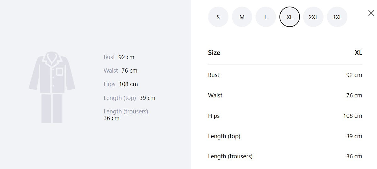The width and height of the screenshot is (377, 169).
Task: Click Length (top) row in size table
Action: click(285, 136)
